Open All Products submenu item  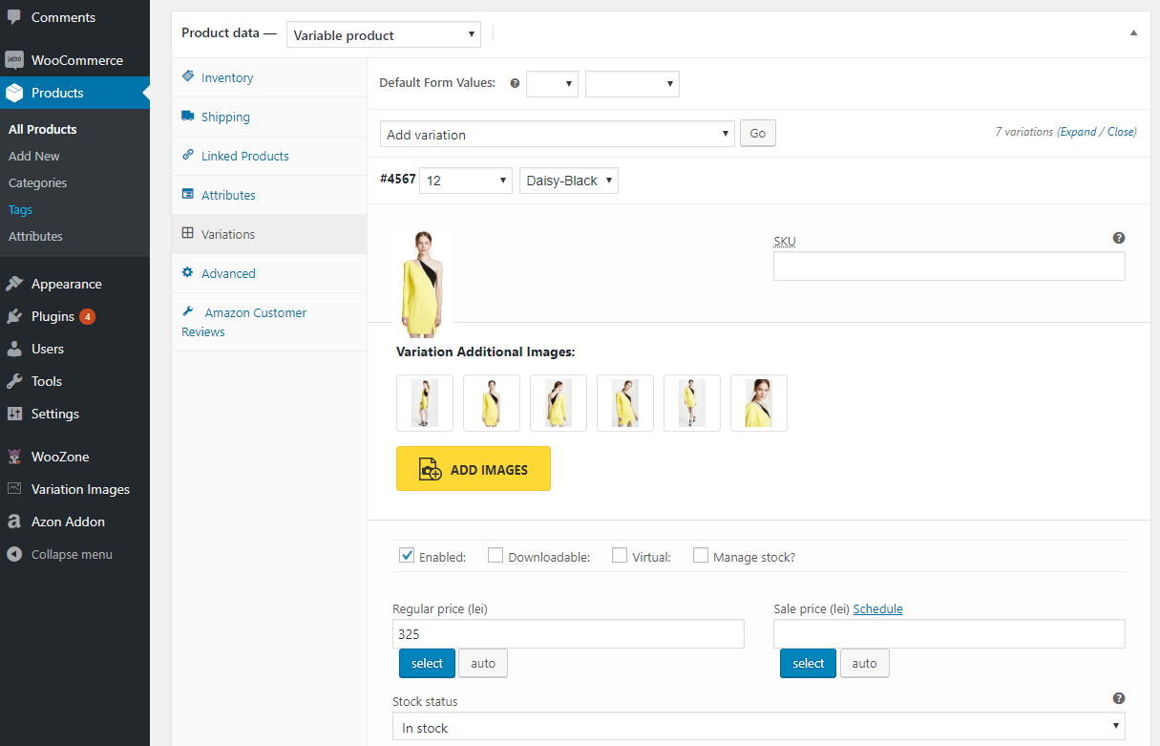tap(43, 129)
